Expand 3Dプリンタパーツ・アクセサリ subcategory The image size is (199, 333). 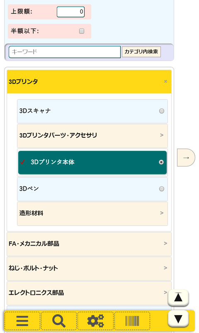[92, 136]
